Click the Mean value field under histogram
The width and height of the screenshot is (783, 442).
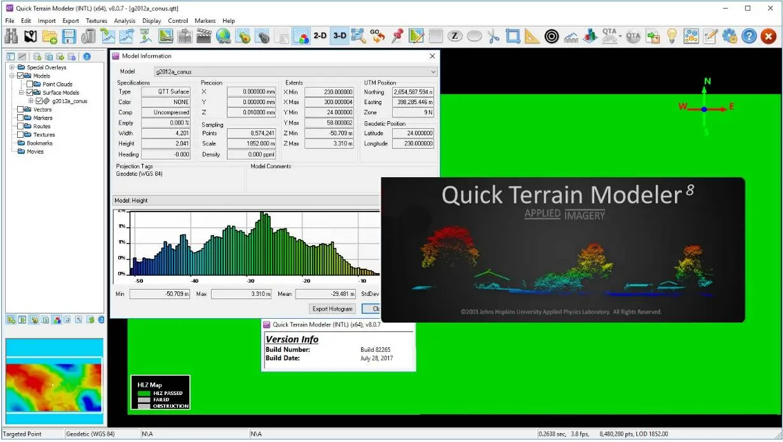(x=325, y=294)
